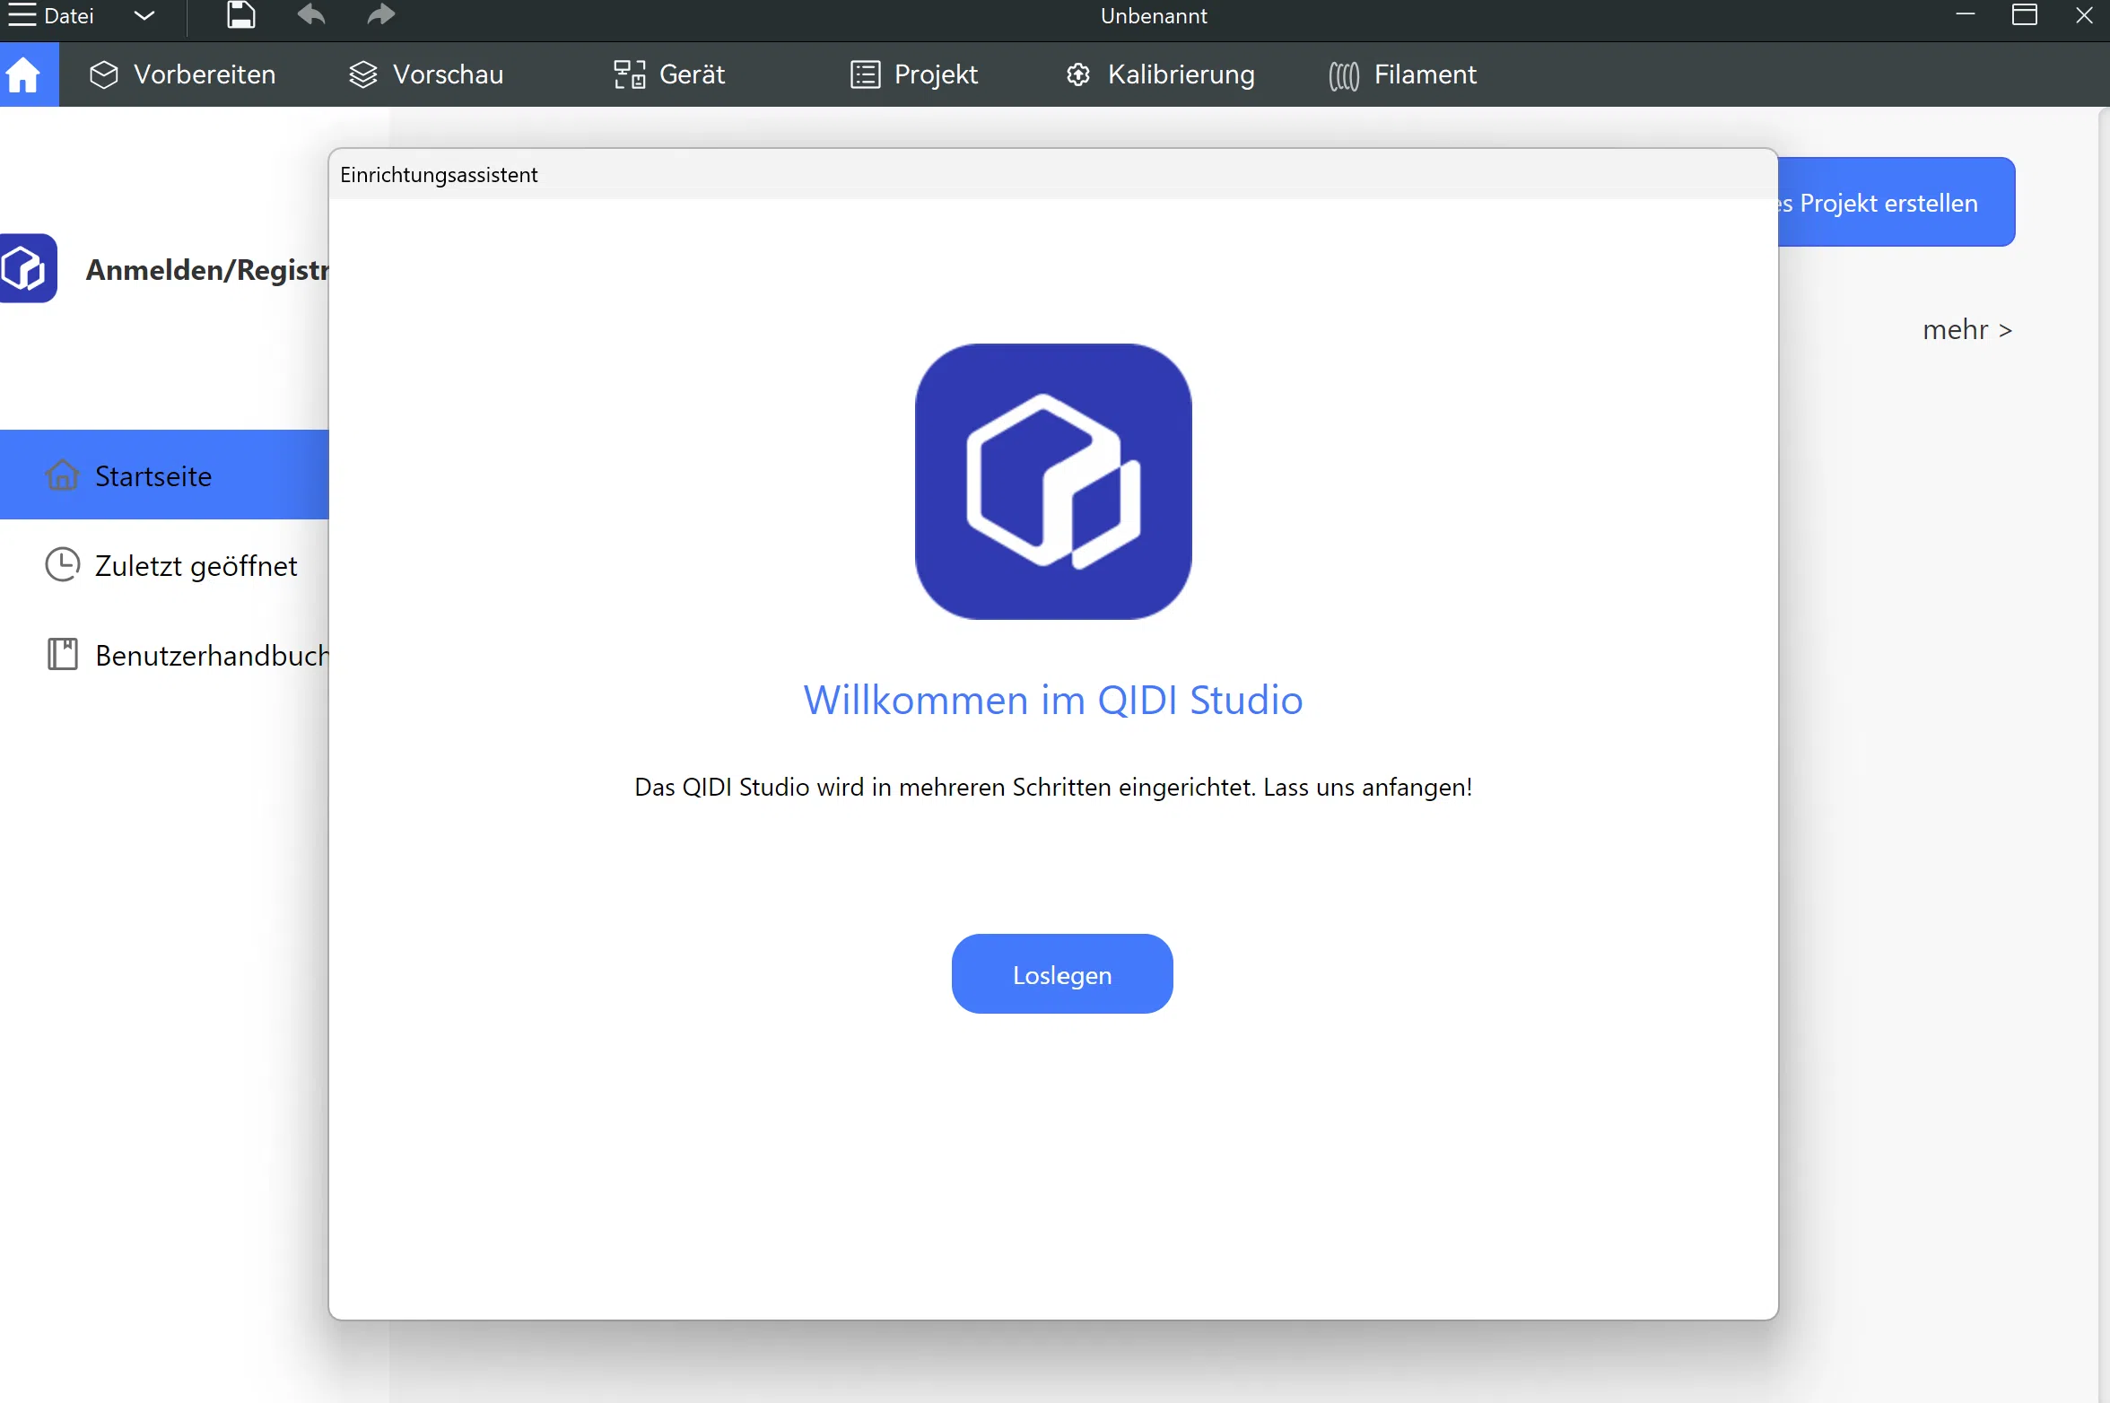Screen dimensions: 2110x1403
Task: Click the Einrichtungsassistent dialog title
Action: click(439, 175)
